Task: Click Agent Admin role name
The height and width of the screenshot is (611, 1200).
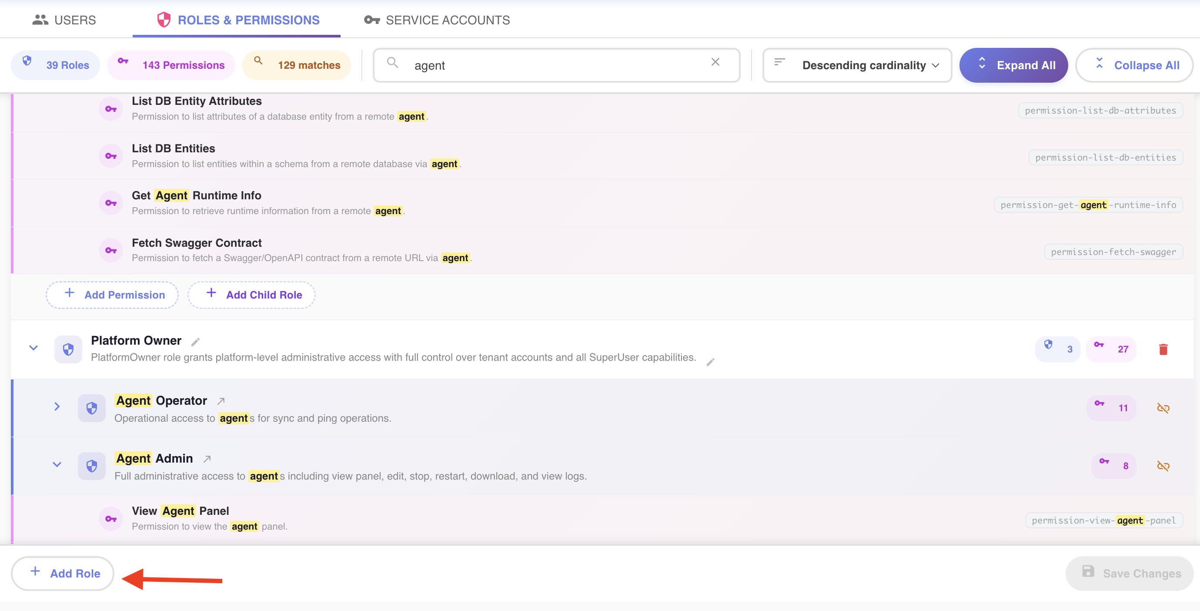Action: coord(154,459)
